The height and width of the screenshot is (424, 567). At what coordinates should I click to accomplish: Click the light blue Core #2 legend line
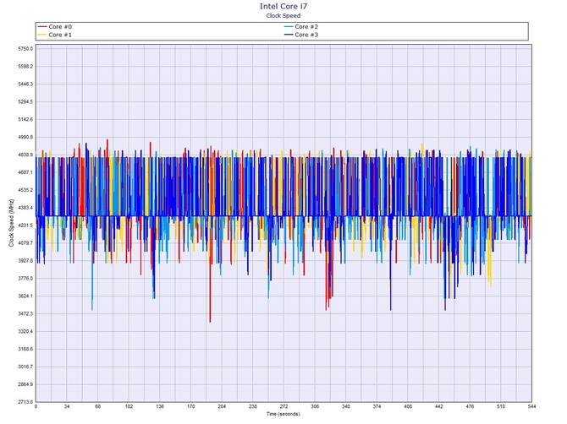(x=290, y=27)
